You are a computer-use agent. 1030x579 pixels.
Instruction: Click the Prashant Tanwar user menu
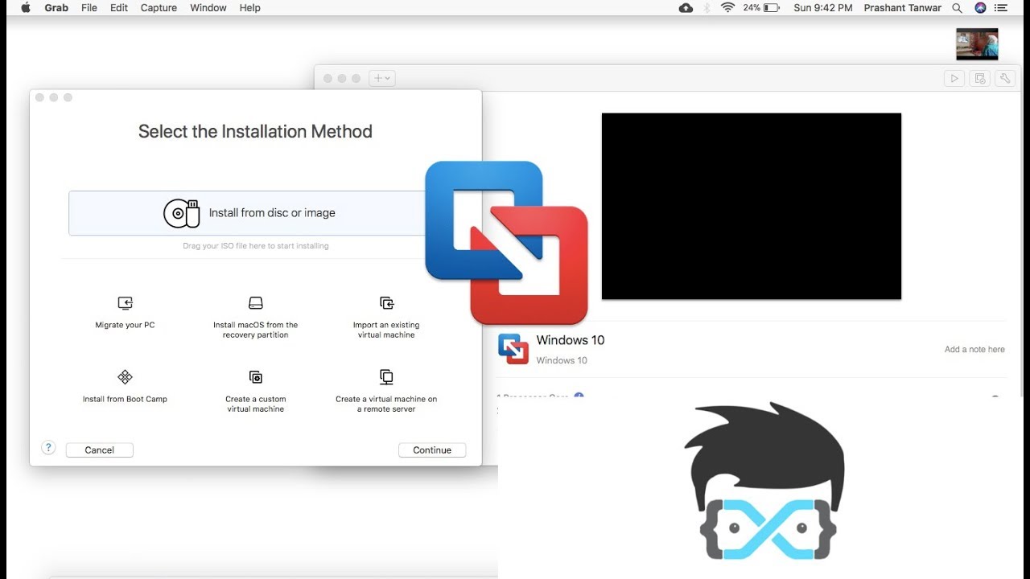tap(903, 7)
